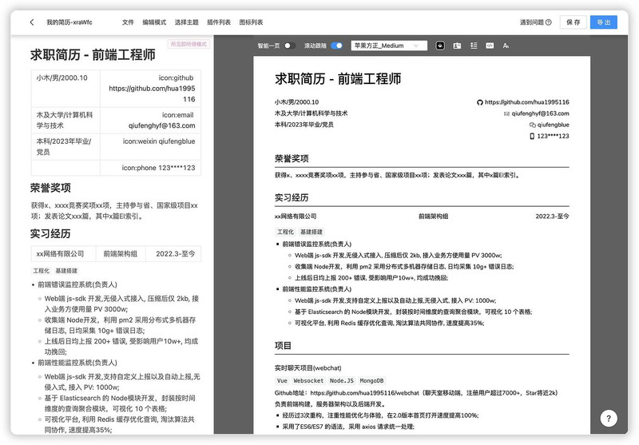Image resolution: width=639 pixels, height=445 pixels.
Task: Open the 选择主题 menu
Action: 187,22
